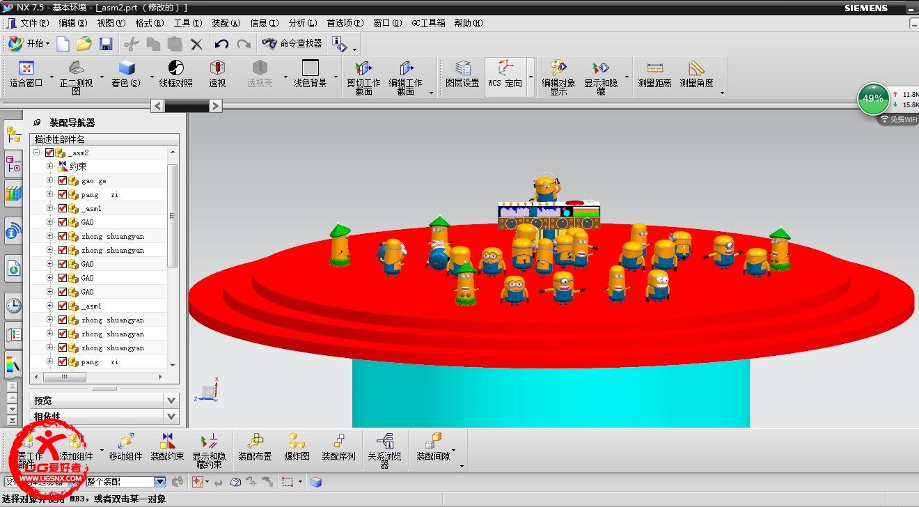Open the 关系浏览器 relation browser

(384, 450)
